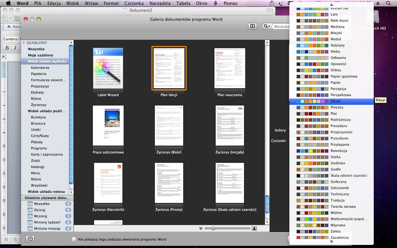Click the Bold formatting button
Screen dimensions: 397x248
tap(7, 48)
